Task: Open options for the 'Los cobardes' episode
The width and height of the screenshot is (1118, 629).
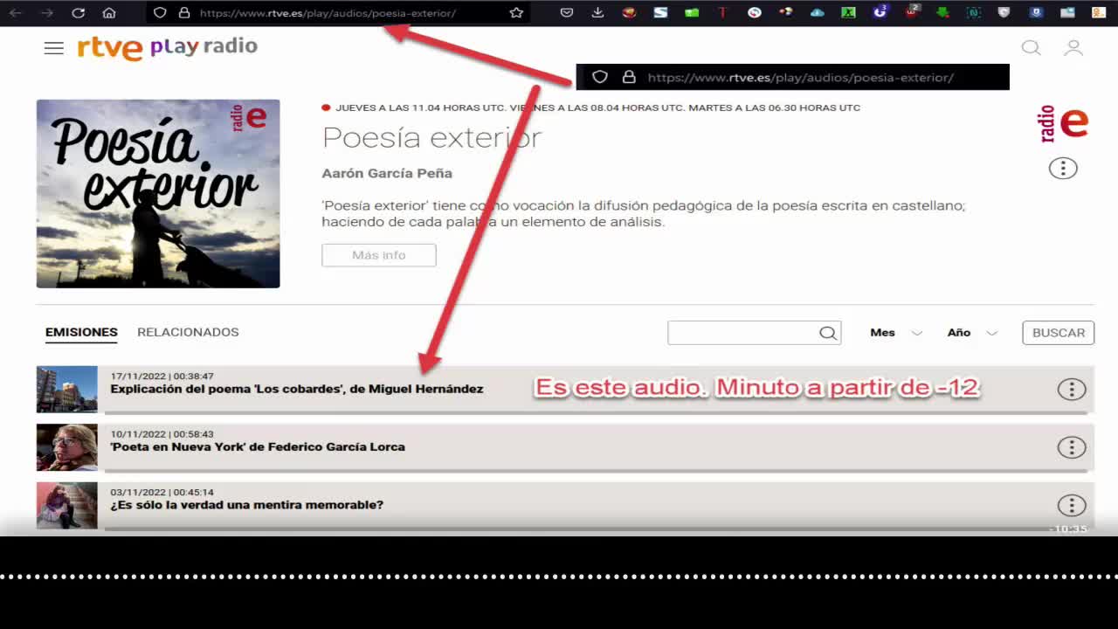Action: coord(1072,390)
